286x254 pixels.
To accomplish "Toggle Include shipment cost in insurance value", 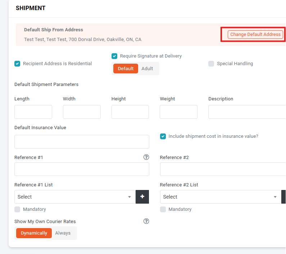I will (x=163, y=136).
